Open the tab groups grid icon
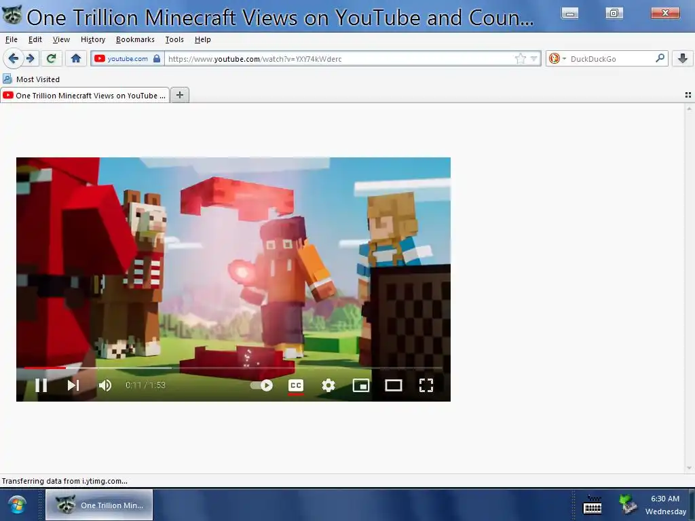695x521 pixels. click(688, 95)
